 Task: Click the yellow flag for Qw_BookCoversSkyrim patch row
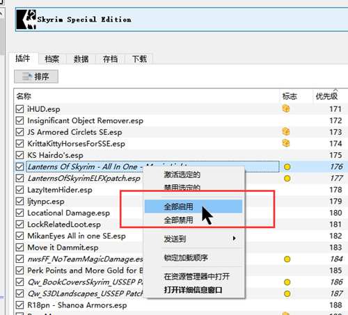[287, 282]
